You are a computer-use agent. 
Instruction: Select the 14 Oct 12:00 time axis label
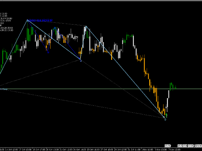tap(11, 150)
